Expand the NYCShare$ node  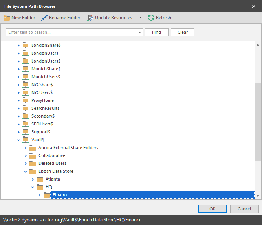(x=18, y=85)
